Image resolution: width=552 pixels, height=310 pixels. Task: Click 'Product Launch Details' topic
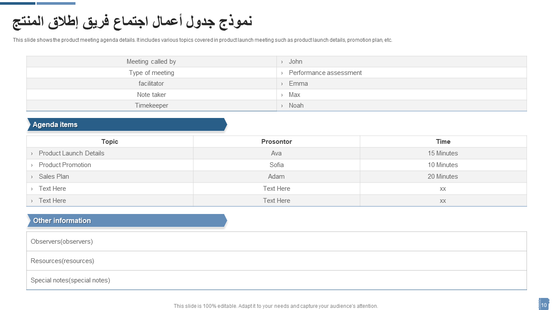[72, 153]
